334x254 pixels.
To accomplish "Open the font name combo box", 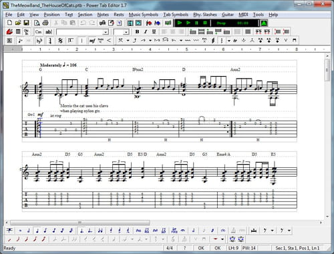I will click(x=82, y=32).
